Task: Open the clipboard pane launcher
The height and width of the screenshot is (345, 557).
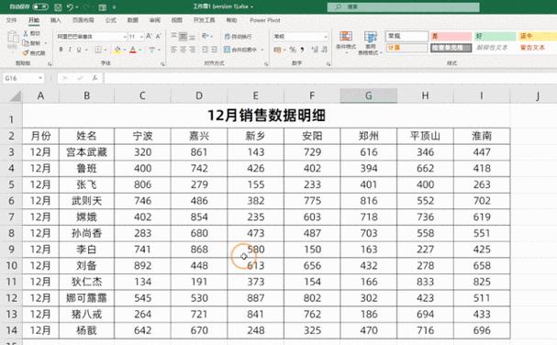Action: pos(50,64)
